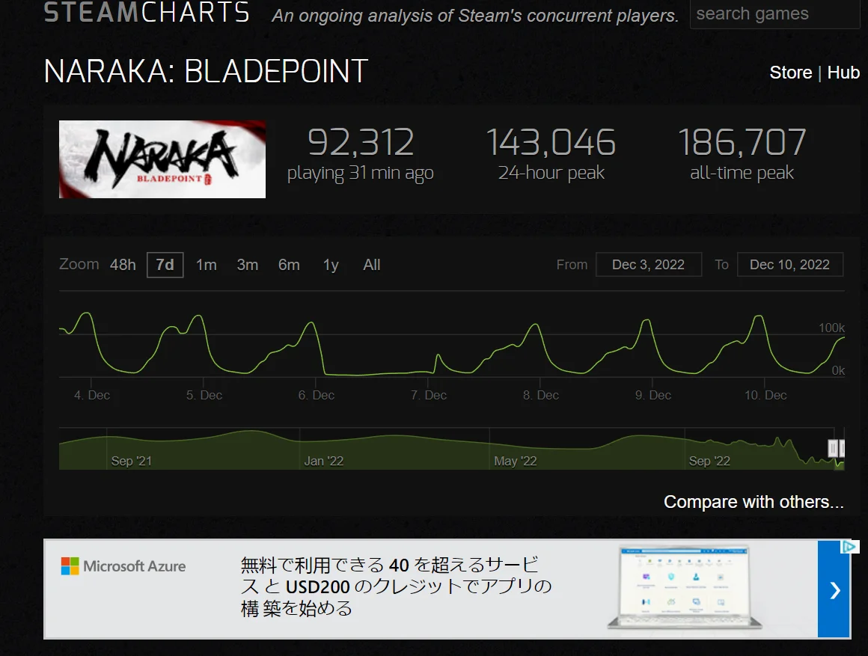Image resolution: width=868 pixels, height=656 pixels.
Task: Click the 4. Dec axis label
Action: click(92, 395)
